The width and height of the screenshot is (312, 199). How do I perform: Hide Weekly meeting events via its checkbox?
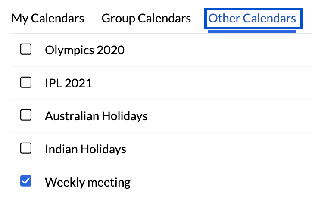pyautogui.click(x=26, y=182)
